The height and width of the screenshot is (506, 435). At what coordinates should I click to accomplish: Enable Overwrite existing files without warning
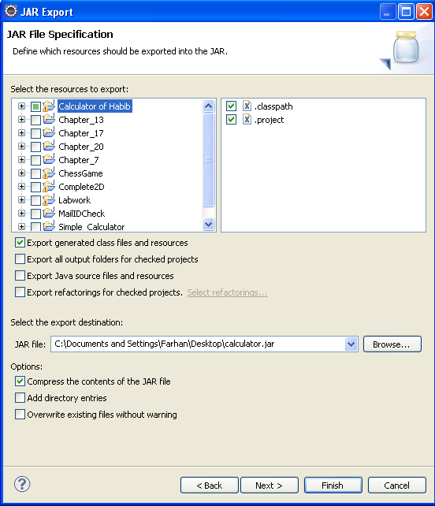click(20, 414)
